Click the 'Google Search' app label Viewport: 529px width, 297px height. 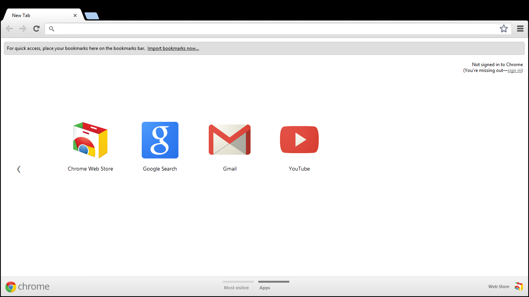click(160, 169)
